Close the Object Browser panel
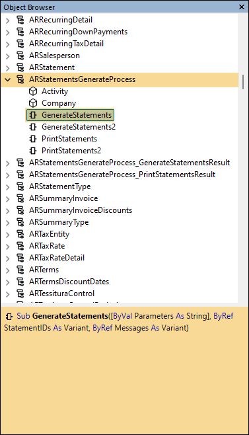Viewport: 249px width, 435px height. 242,7
